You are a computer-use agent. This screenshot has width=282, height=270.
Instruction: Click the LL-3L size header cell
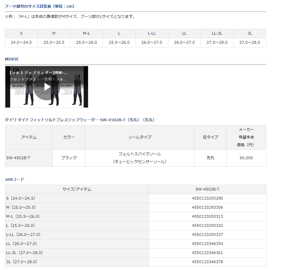point(217,34)
